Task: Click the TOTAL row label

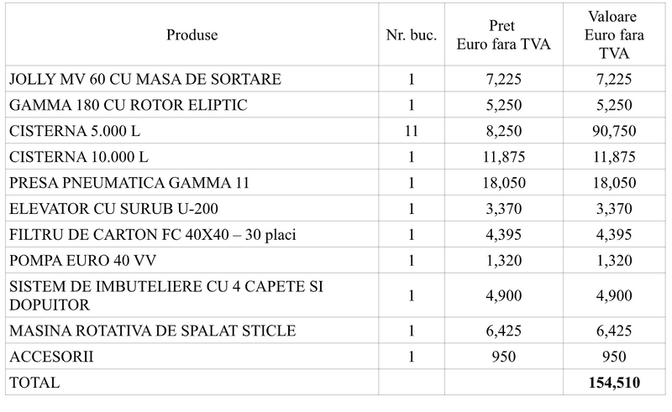Action: click(x=34, y=382)
